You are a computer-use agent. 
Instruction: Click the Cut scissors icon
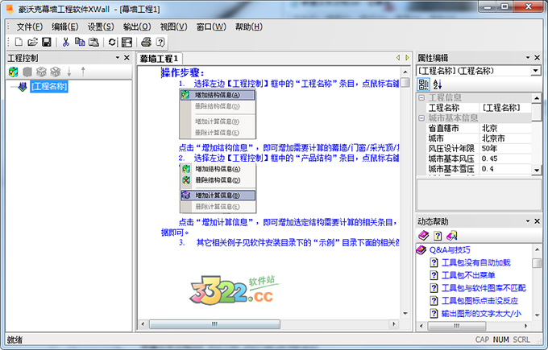(66, 42)
